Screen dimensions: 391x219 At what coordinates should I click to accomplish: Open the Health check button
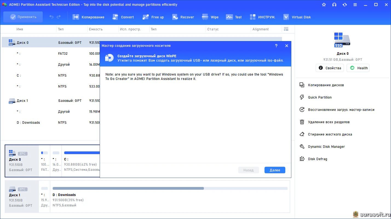click(x=358, y=68)
